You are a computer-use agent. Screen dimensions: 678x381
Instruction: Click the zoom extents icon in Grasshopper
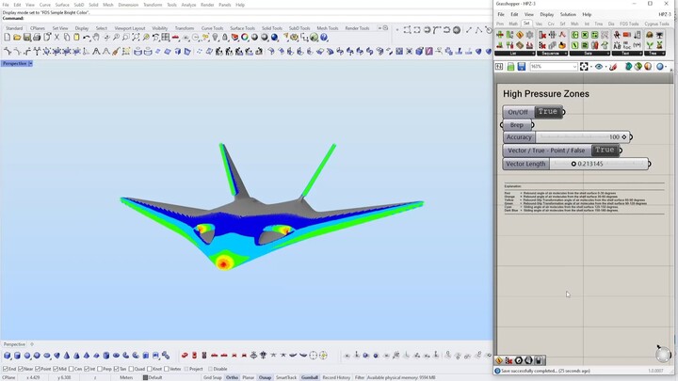click(585, 67)
